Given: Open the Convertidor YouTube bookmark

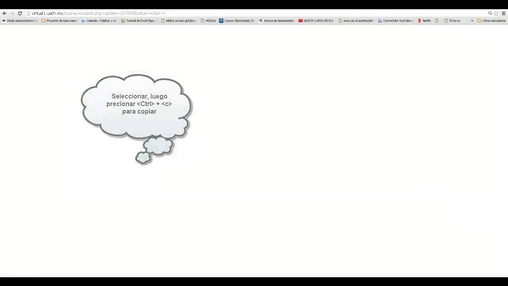Looking at the screenshot, I should [396, 21].
